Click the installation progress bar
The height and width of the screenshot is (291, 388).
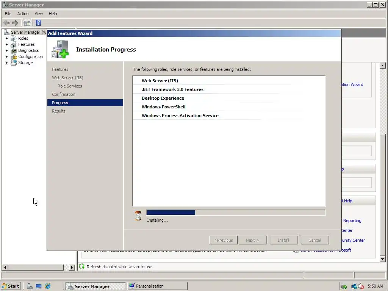[236, 213]
